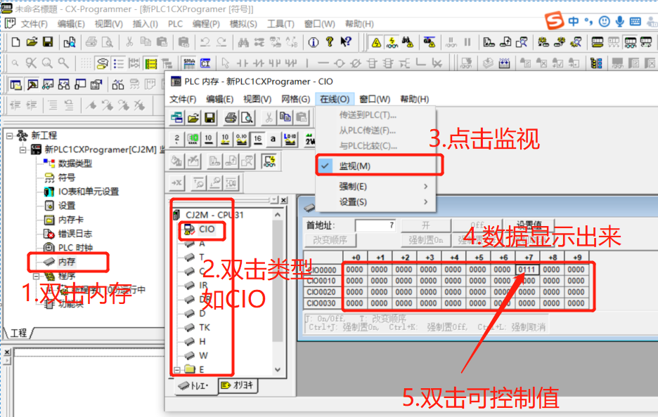Image resolution: width=658 pixels, height=417 pixels.
Task: Click the properties icon in views toolbar
Action: pos(96,85)
